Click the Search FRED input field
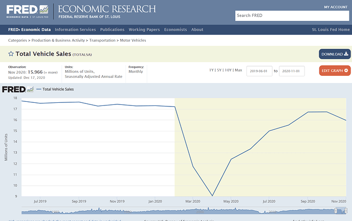 pyautogui.click(x=292, y=15)
